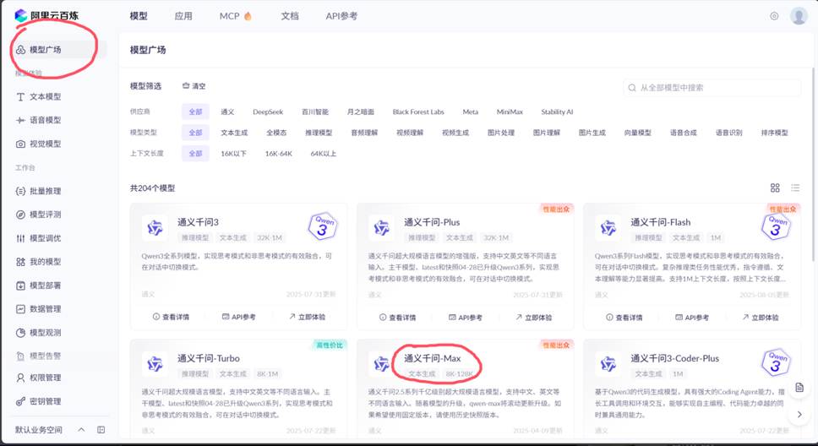Click the right-edge floating chevron arrow
Image resolution: width=818 pixels, height=446 pixels.
click(799, 415)
